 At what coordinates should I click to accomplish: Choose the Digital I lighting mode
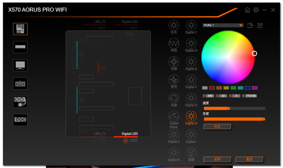[191, 136]
